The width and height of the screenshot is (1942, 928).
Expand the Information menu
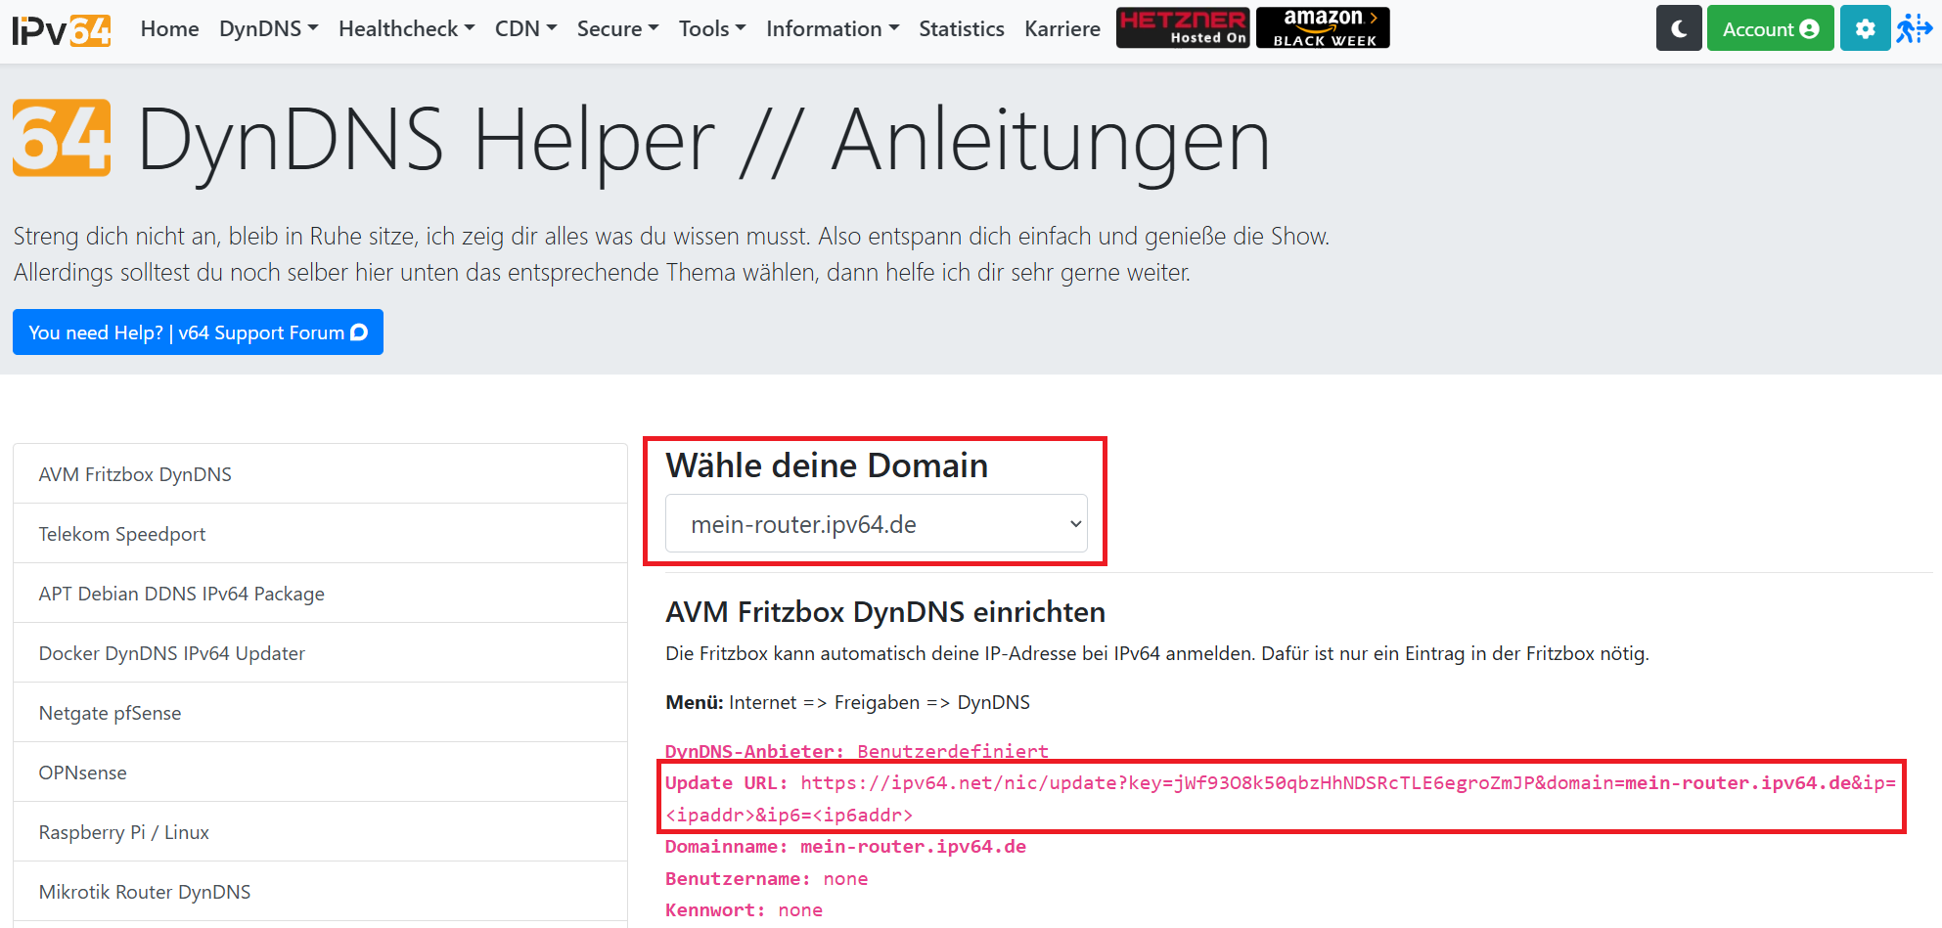coord(833,28)
